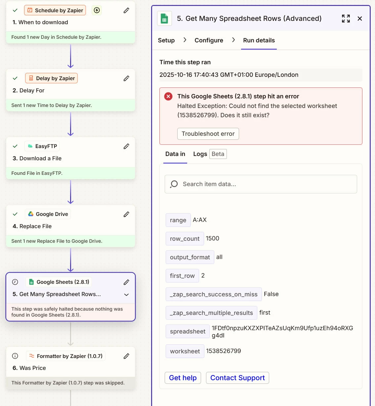Select step '2. Delay For'
Image resolution: width=375 pixels, height=406 pixels.
(28, 90)
